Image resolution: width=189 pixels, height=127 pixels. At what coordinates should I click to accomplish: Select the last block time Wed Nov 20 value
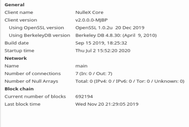tap(107, 104)
